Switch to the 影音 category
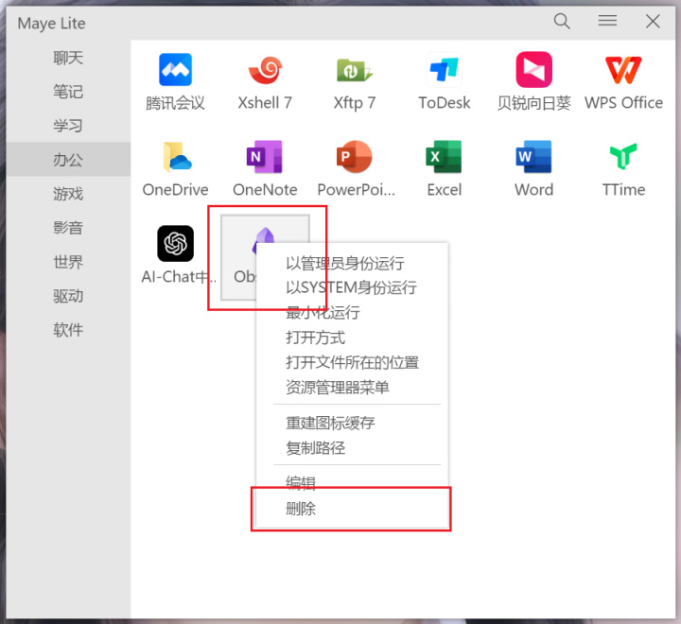681x624 pixels. tap(68, 228)
